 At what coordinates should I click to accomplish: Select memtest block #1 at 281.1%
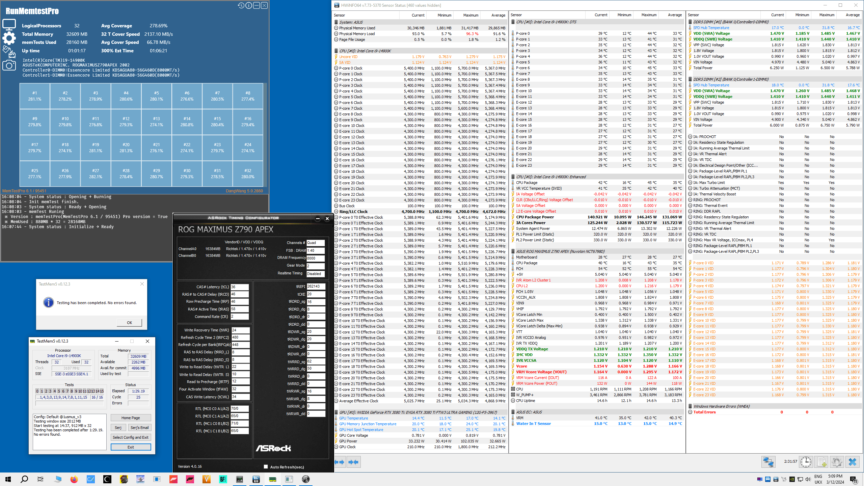pyautogui.click(x=35, y=96)
